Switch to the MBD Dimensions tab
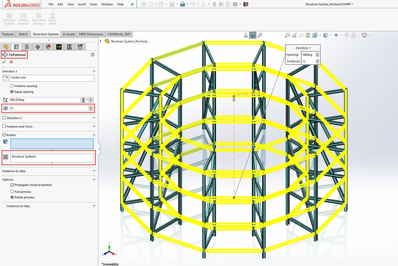The height and width of the screenshot is (266, 398). click(91, 34)
